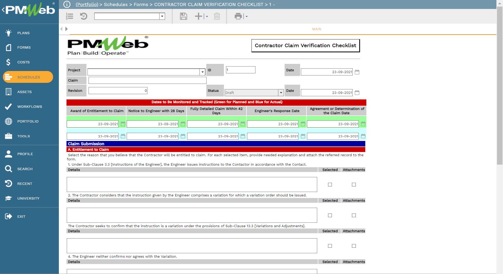Click the history clock toolbar icon
The width and height of the screenshot is (503, 274).
click(x=84, y=16)
